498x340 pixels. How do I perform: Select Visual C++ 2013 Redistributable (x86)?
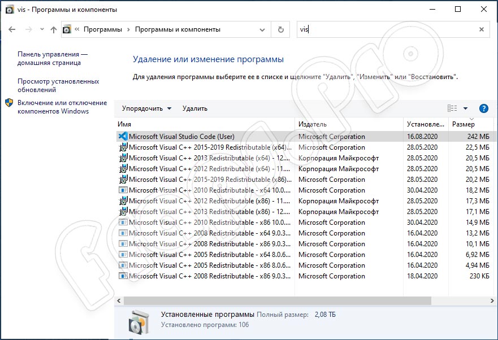pos(305,211)
